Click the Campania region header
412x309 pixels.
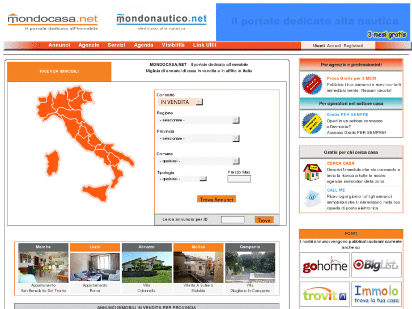coord(250,247)
